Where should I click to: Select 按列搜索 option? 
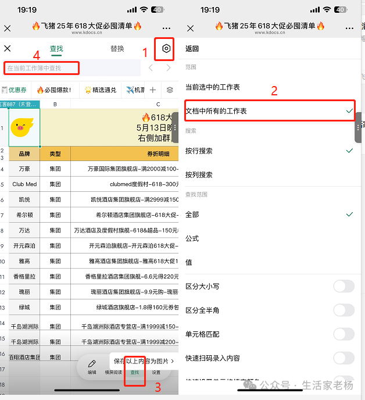click(x=270, y=175)
